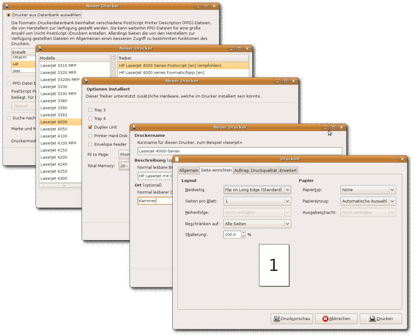413x335 pixels.
Task: Select LaserJet 3310 MFP in models list
Action: tap(75, 66)
